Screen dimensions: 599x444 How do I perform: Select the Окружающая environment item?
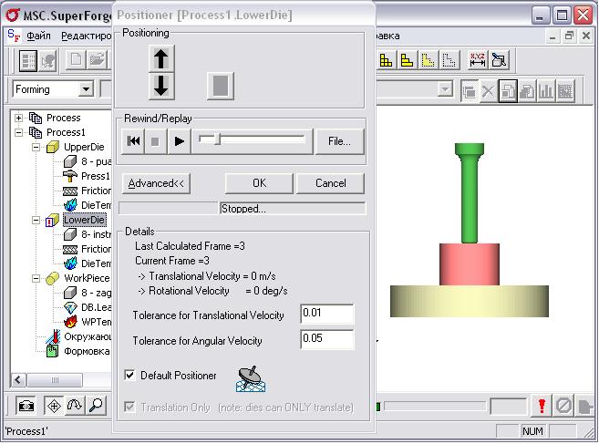(88, 336)
